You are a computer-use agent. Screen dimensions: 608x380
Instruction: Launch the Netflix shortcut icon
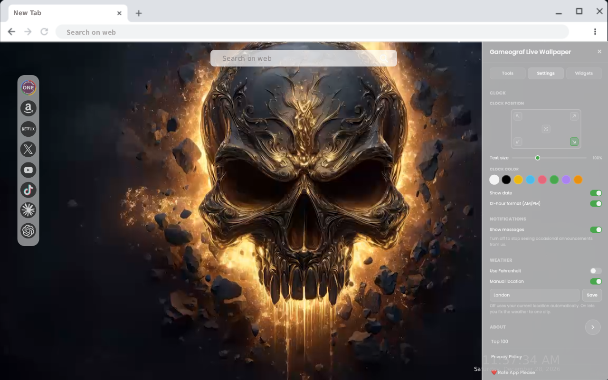point(28,129)
